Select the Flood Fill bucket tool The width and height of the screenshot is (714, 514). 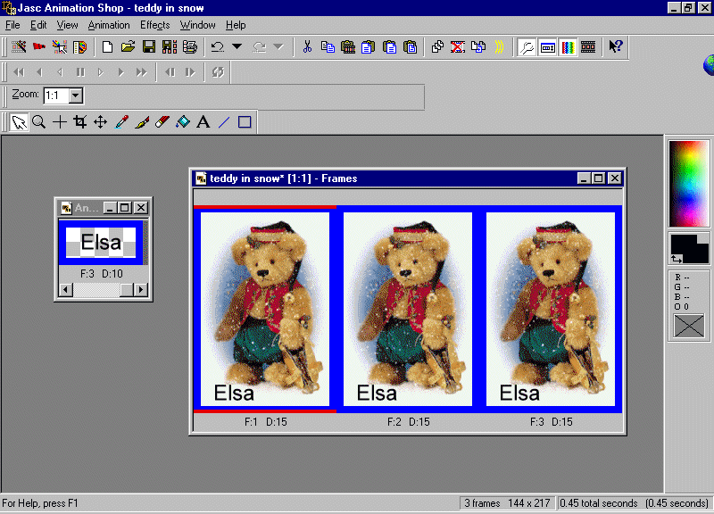click(x=183, y=122)
